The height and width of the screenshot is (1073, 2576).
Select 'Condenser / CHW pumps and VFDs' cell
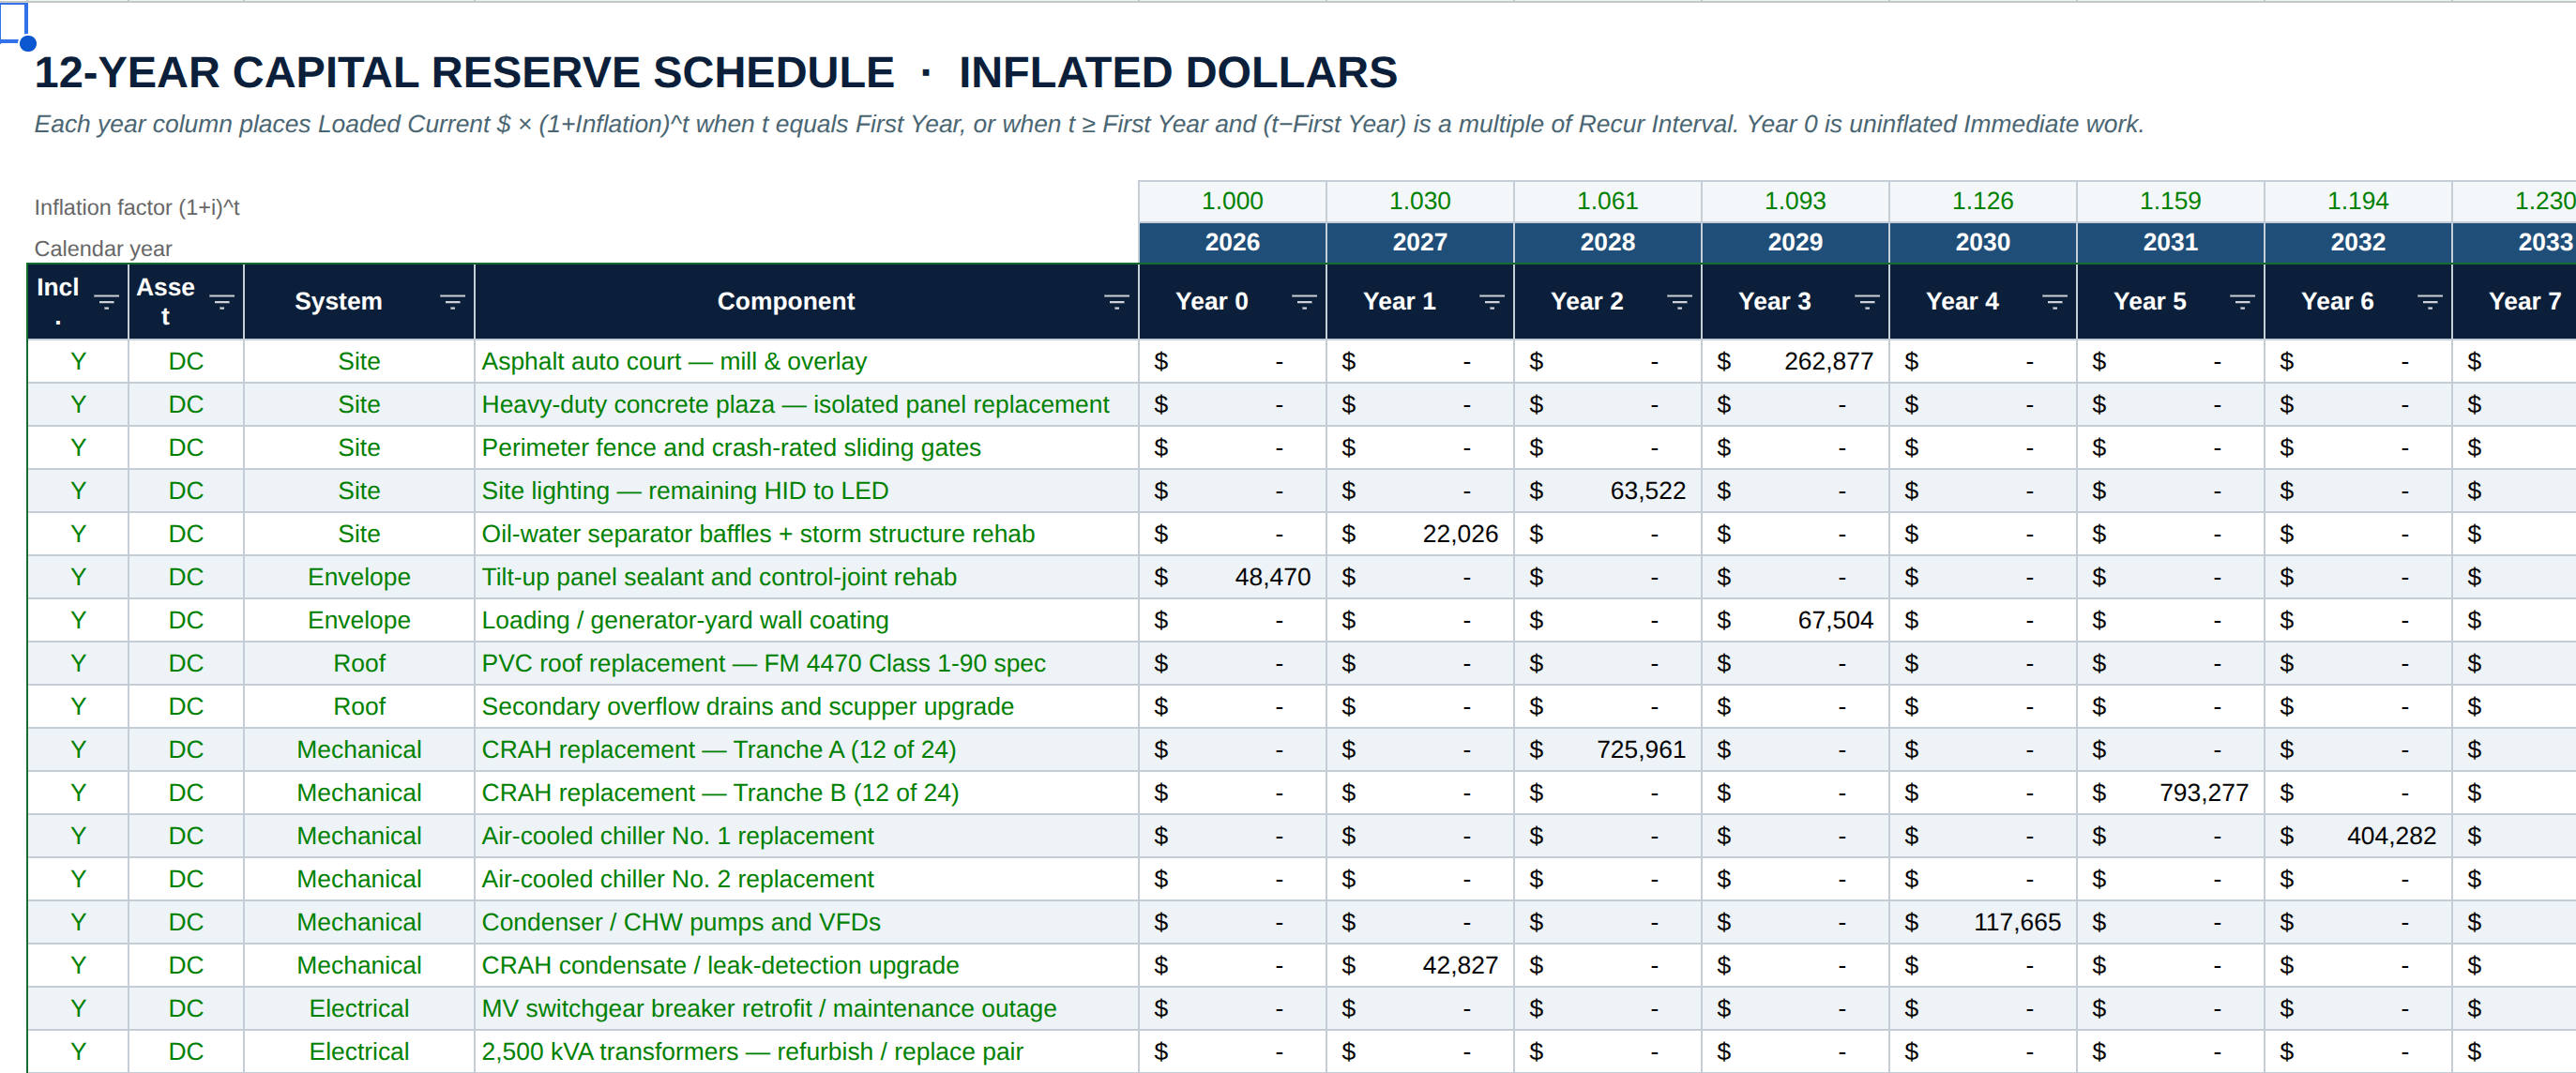pyautogui.click(x=806, y=922)
